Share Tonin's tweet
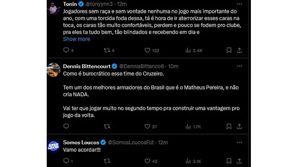This screenshot has width=298, height=167. pos(239,50)
